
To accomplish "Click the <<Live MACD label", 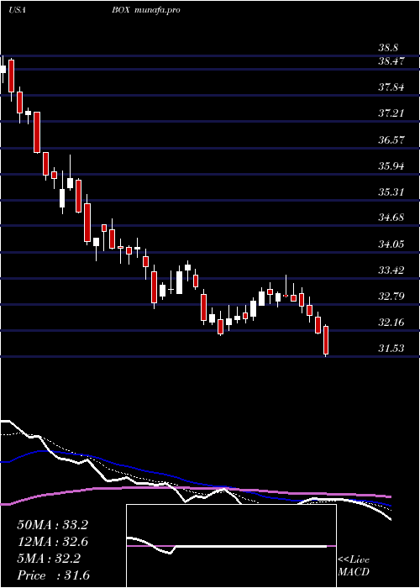I will (354, 566).
